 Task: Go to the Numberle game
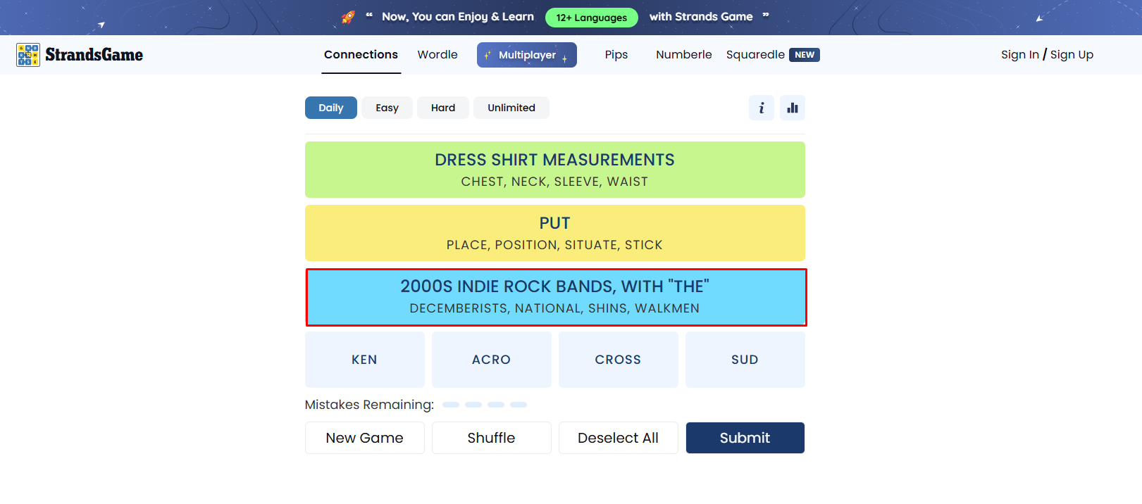pyautogui.click(x=684, y=55)
